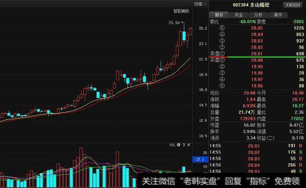Click the VOL indicator label
The width and height of the screenshot is (306, 188).
tap(172, 145)
